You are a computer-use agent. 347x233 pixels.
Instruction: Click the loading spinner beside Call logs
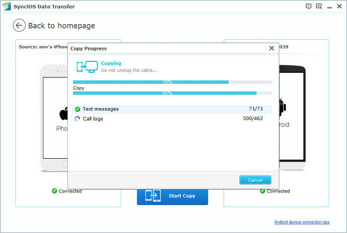[77, 119]
